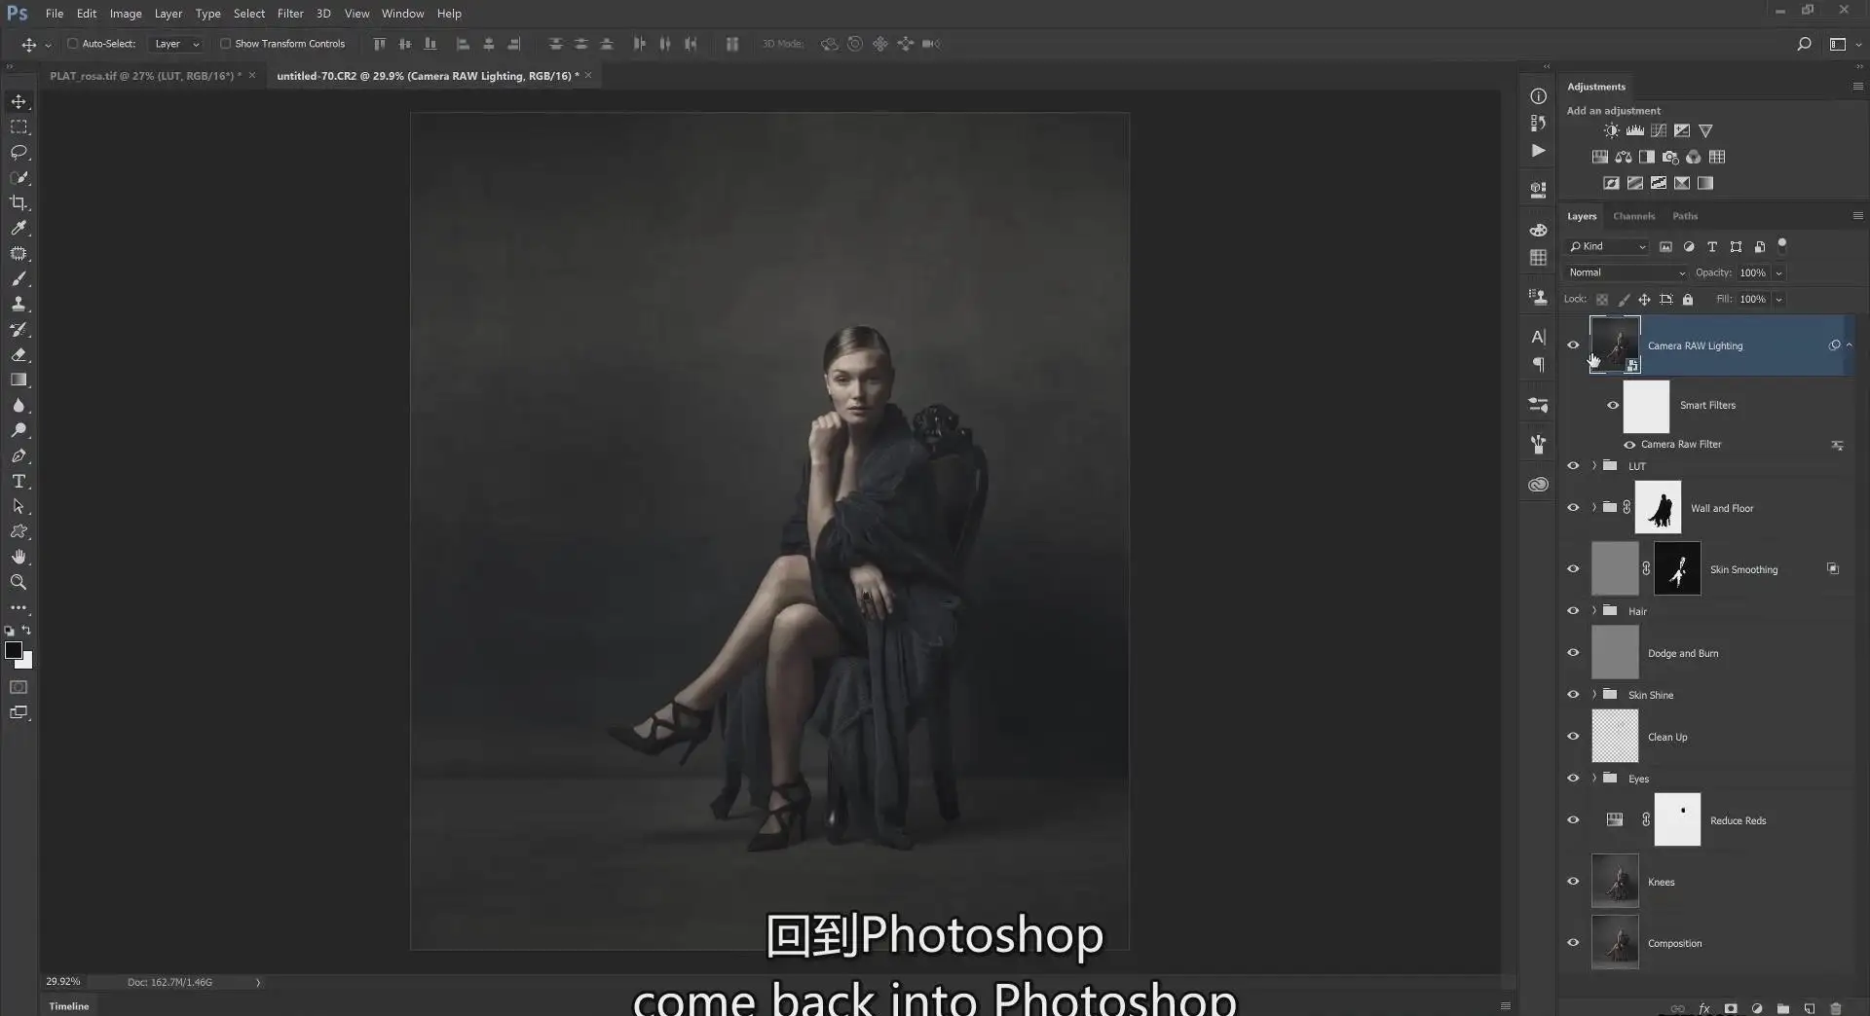Hide the Dodge and Burn layer

(x=1573, y=652)
